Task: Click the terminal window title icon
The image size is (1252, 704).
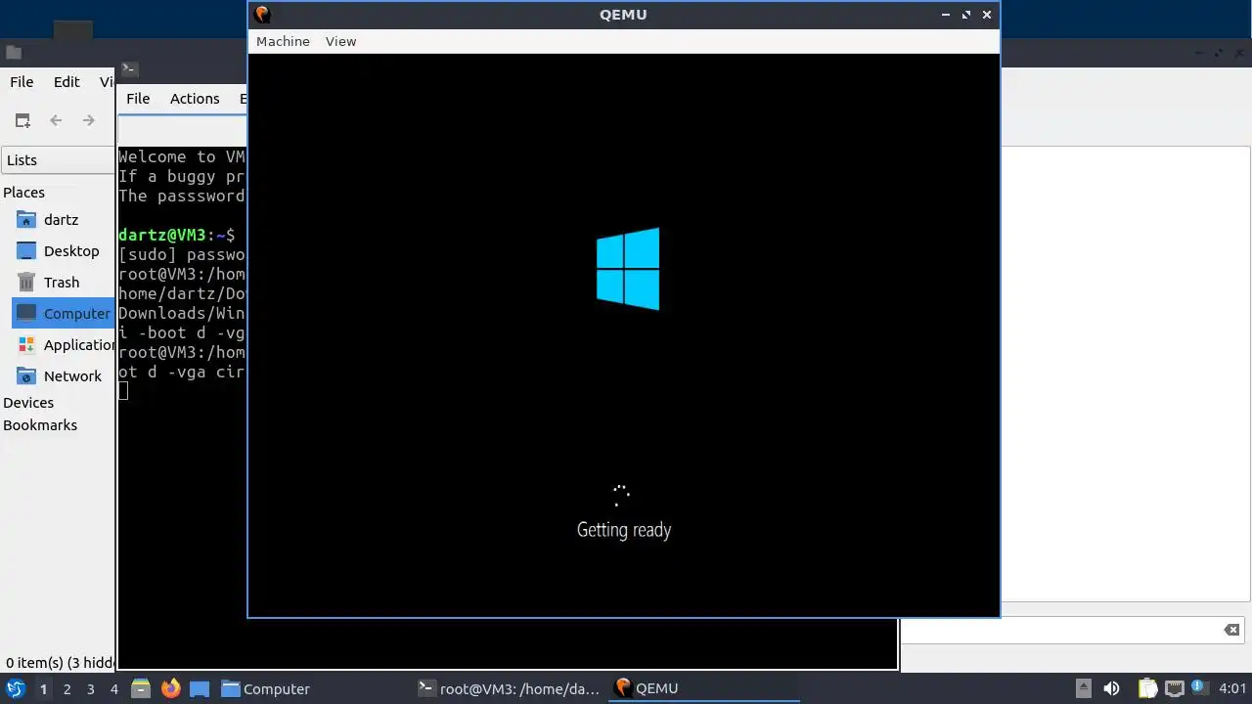Action: point(129,68)
